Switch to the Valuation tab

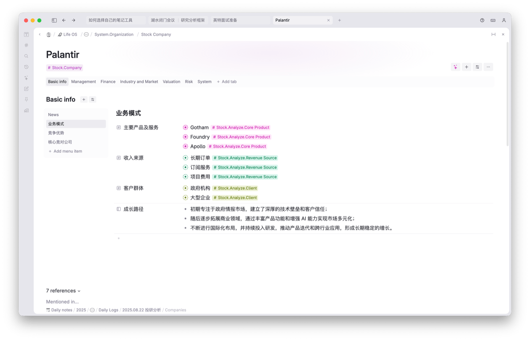[x=171, y=82]
